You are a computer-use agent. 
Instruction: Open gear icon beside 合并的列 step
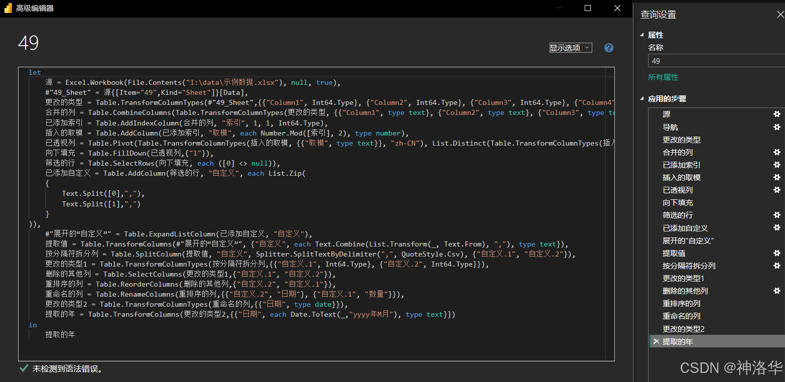click(x=777, y=152)
